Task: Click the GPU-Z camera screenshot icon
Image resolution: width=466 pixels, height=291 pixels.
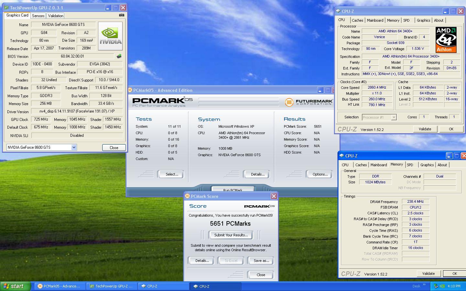Action: 122,15
